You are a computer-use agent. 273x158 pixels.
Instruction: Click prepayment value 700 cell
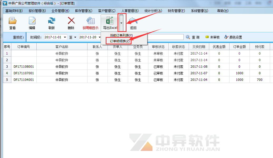pos(260,80)
